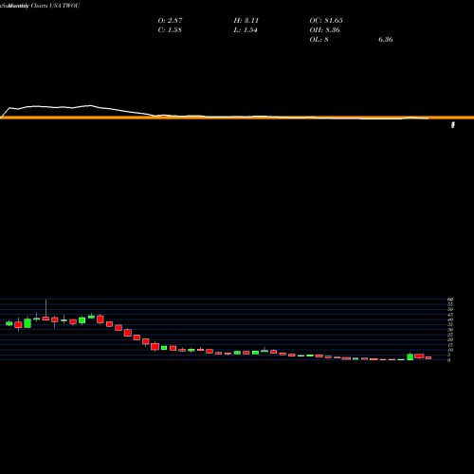Viewport: 474px width, 474px height.
Task: Click the '20' price axis label
Action: (450, 339)
